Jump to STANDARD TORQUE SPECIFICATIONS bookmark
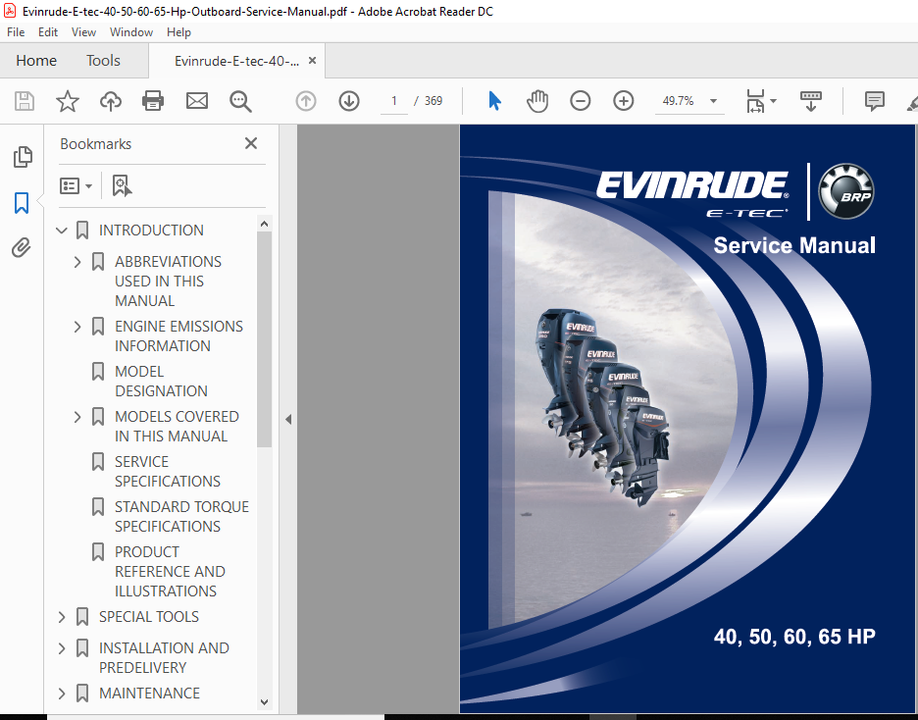The width and height of the screenshot is (918, 720). click(x=181, y=516)
